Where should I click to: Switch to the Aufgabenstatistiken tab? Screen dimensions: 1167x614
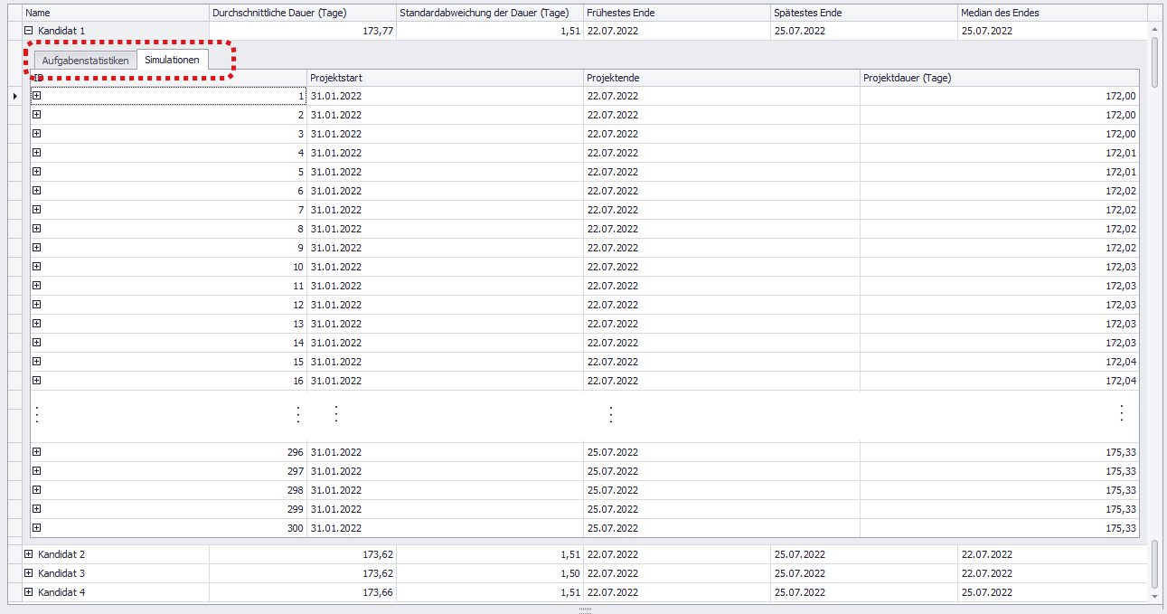pos(86,61)
